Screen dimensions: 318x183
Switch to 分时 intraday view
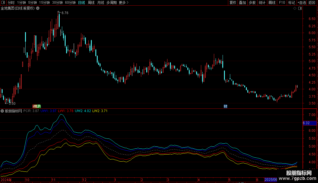11,3
